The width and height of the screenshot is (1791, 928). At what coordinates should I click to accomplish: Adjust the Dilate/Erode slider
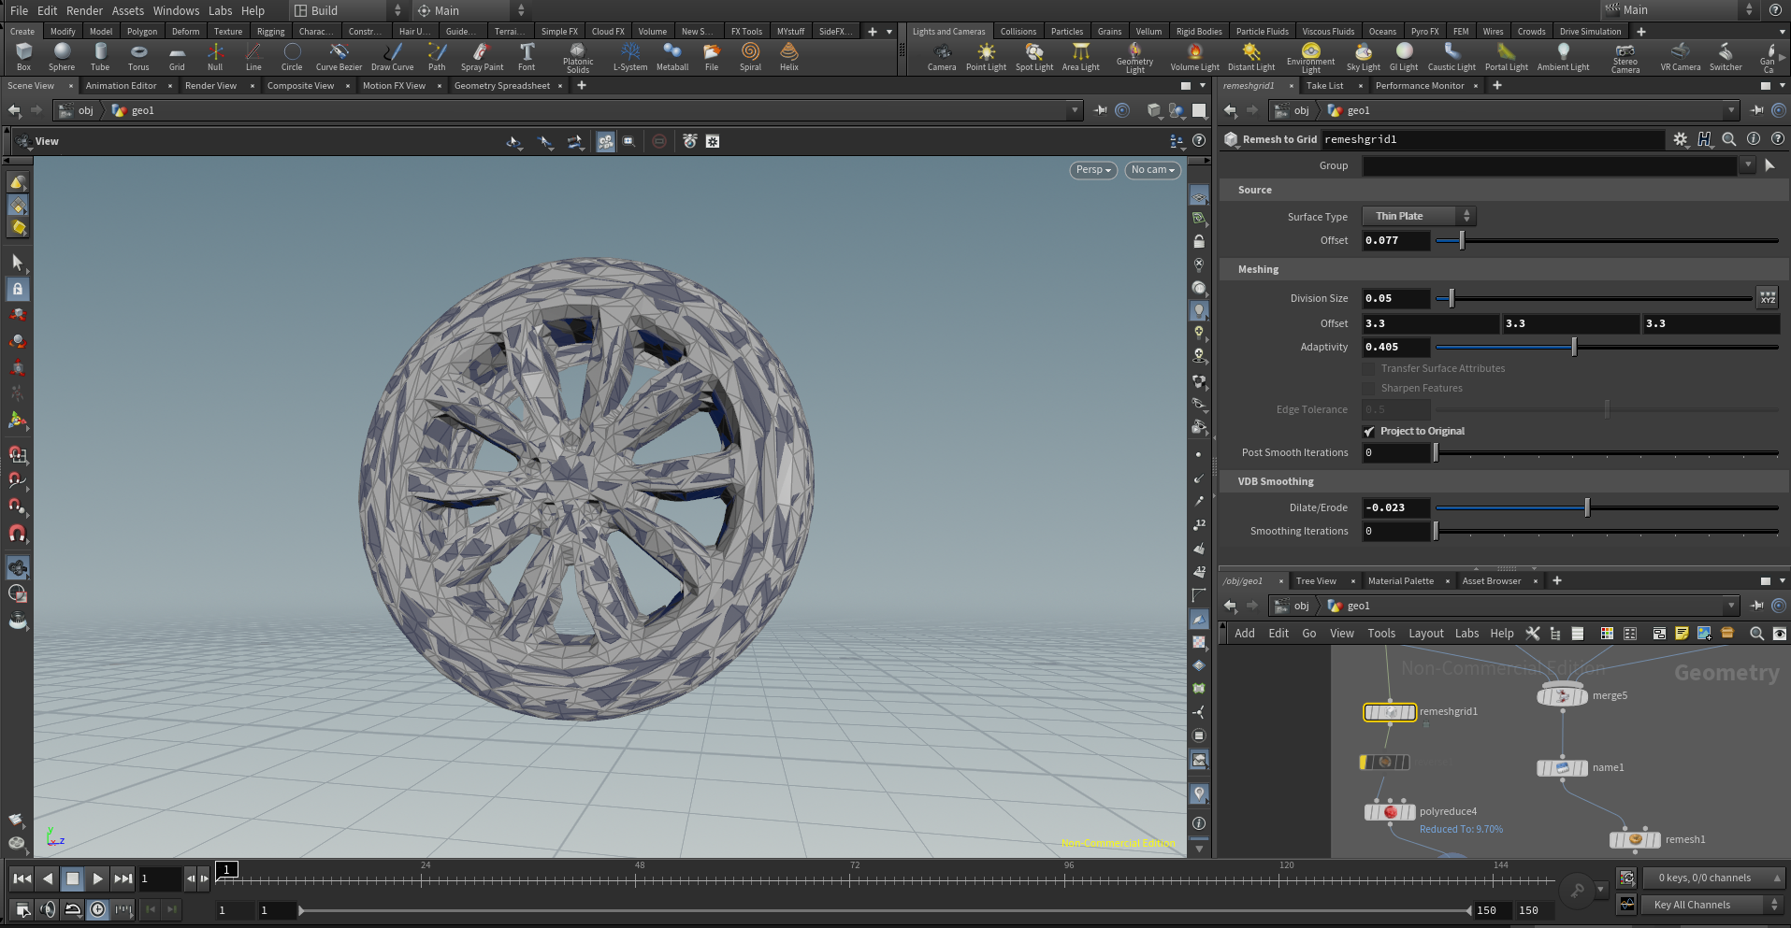[1607, 508]
